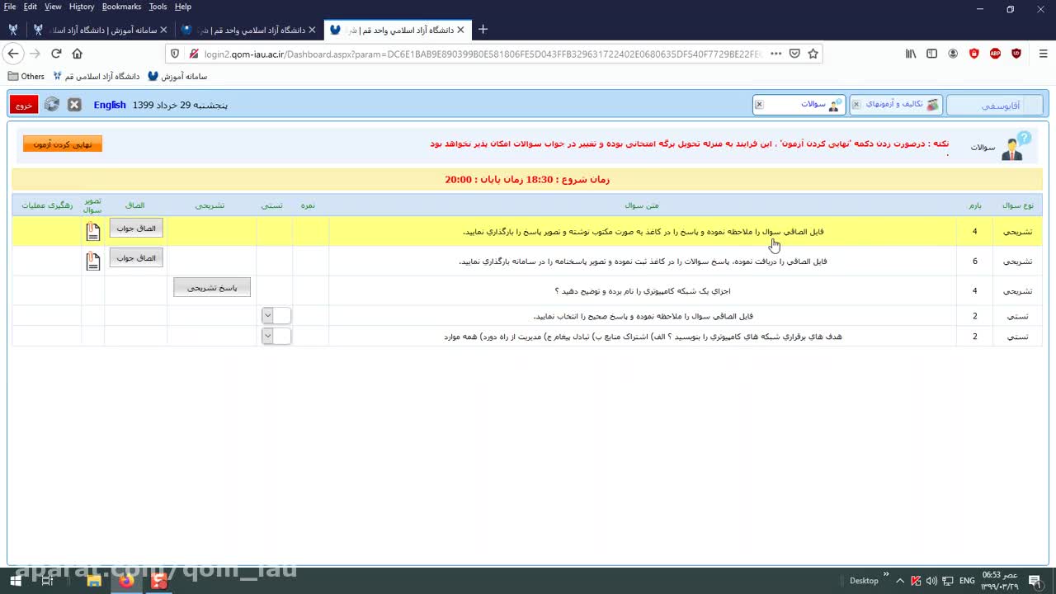Expand answer dropdown of the fourth question

(x=267, y=315)
